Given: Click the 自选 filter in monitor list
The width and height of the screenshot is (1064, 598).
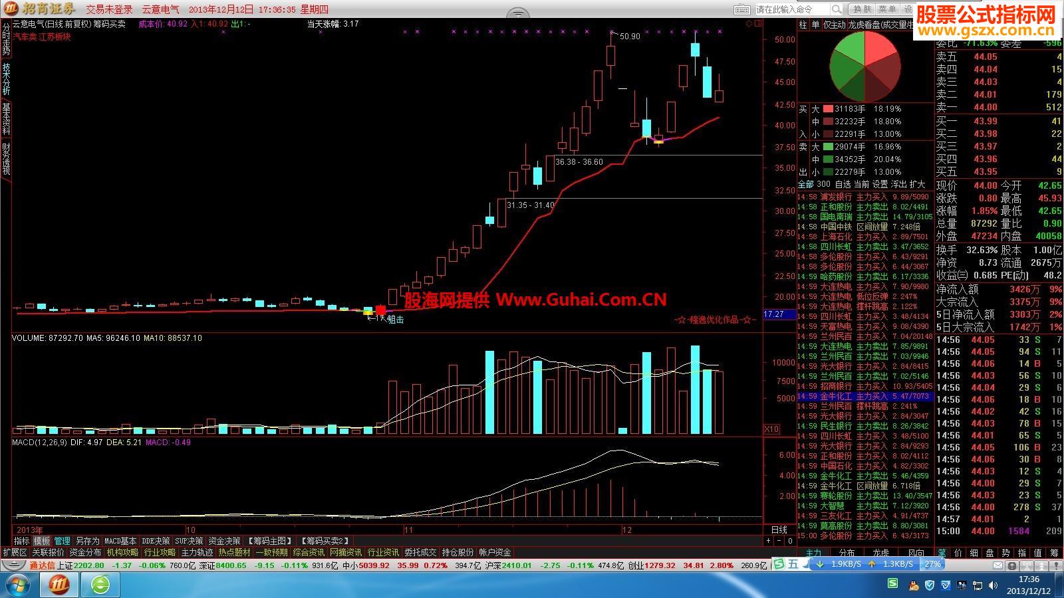Looking at the screenshot, I should click(x=843, y=184).
